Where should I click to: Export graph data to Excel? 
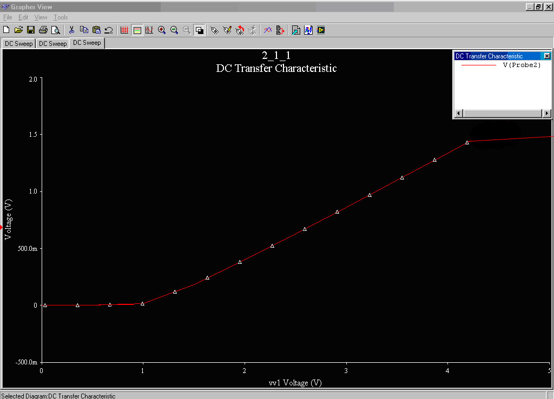pos(296,30)
